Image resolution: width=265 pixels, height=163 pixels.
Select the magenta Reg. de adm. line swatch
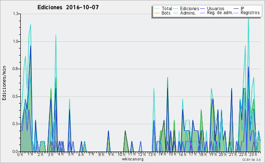tap(202, 13)
